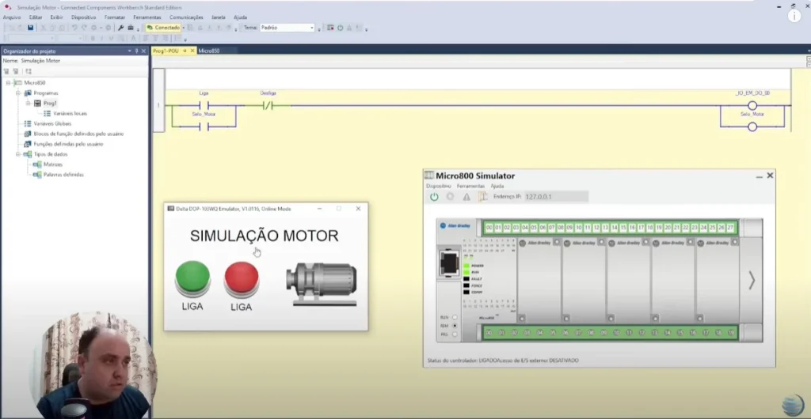Click the warning triangle icon in simulator toolbar
811x419 pixels.
(466, 197)
